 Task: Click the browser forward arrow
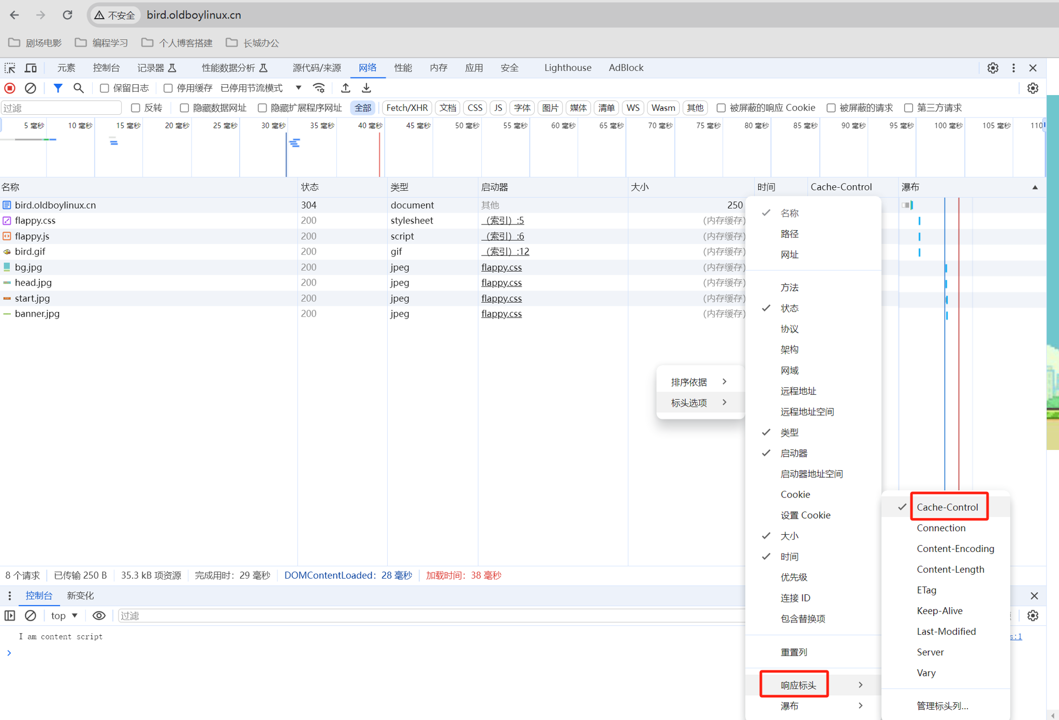coord(40,15)
